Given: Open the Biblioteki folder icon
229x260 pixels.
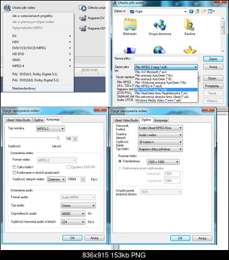Looking at the screenshot, I should 130,24.
